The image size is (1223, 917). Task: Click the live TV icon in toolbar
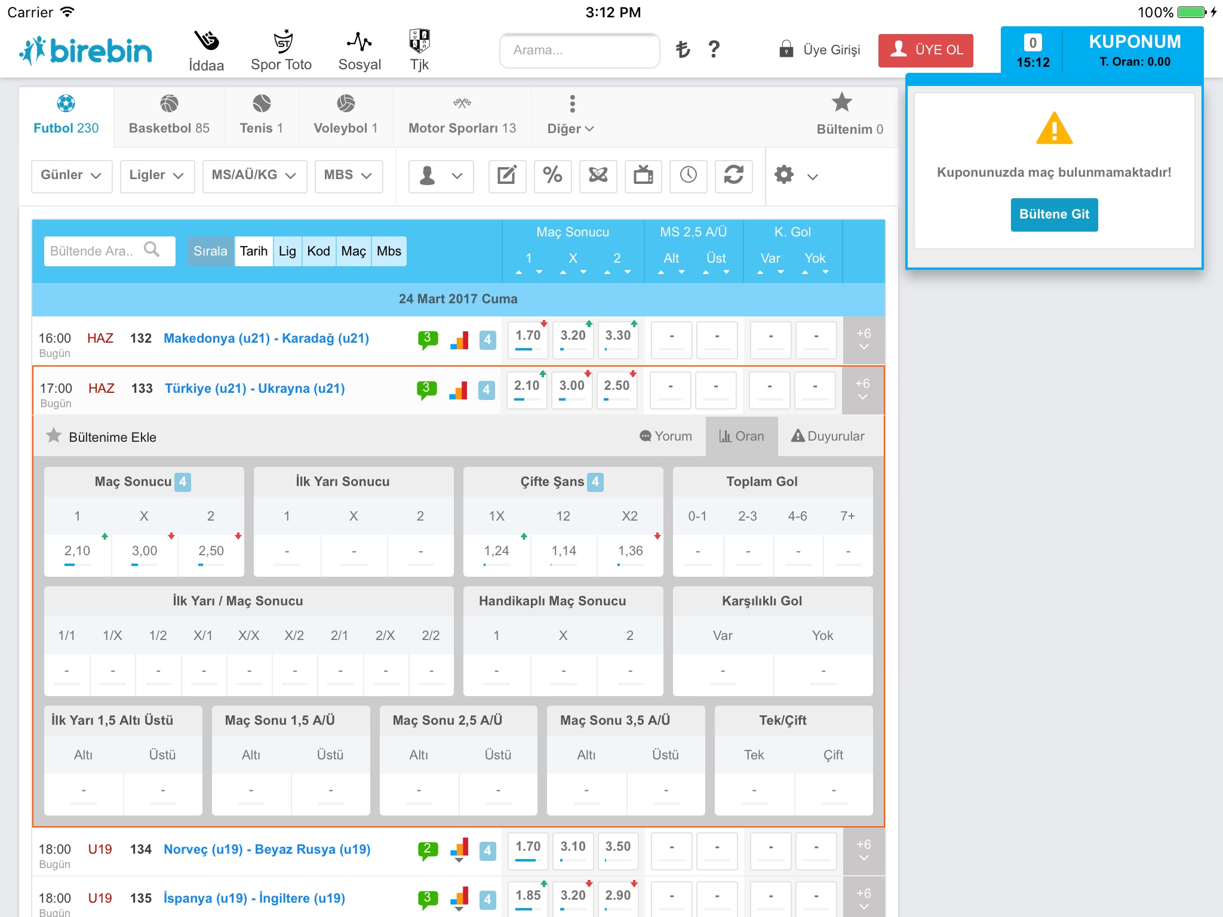coord(643,176)
